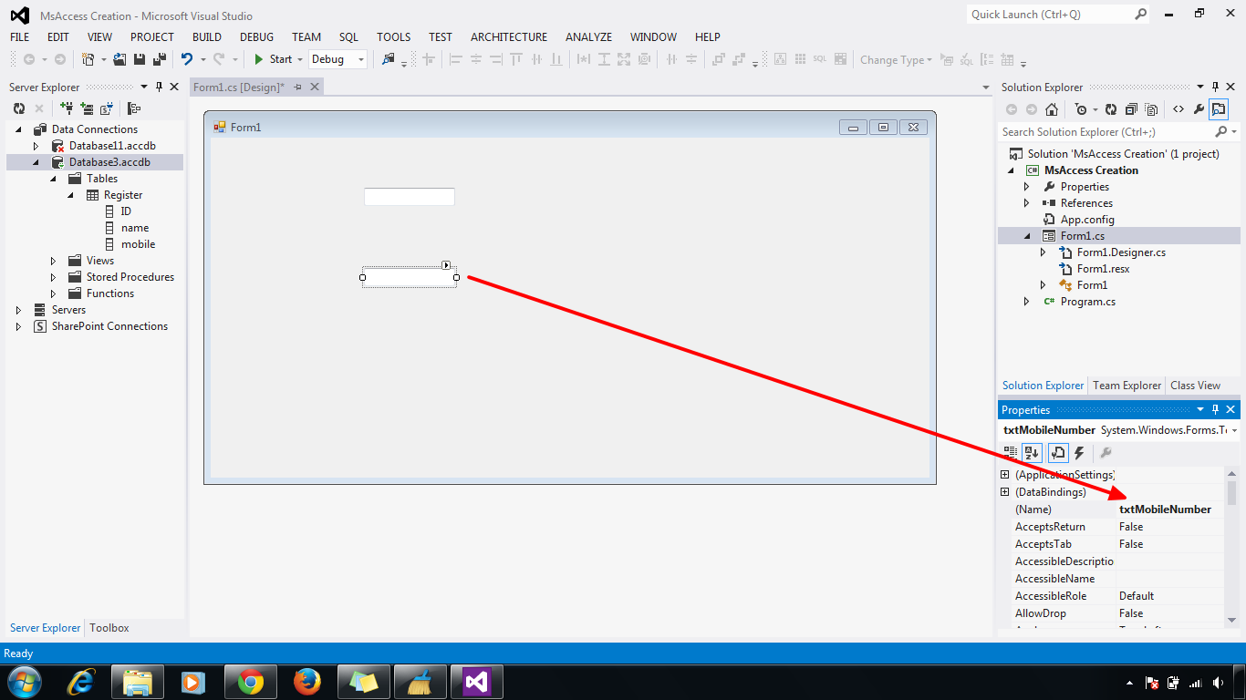Switch Properties to Categorized view

pyautogui.click(x=1010, y=453)
